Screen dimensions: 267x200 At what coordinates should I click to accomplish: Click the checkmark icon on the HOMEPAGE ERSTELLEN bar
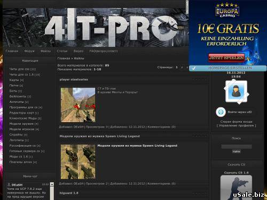click(194, 68)
